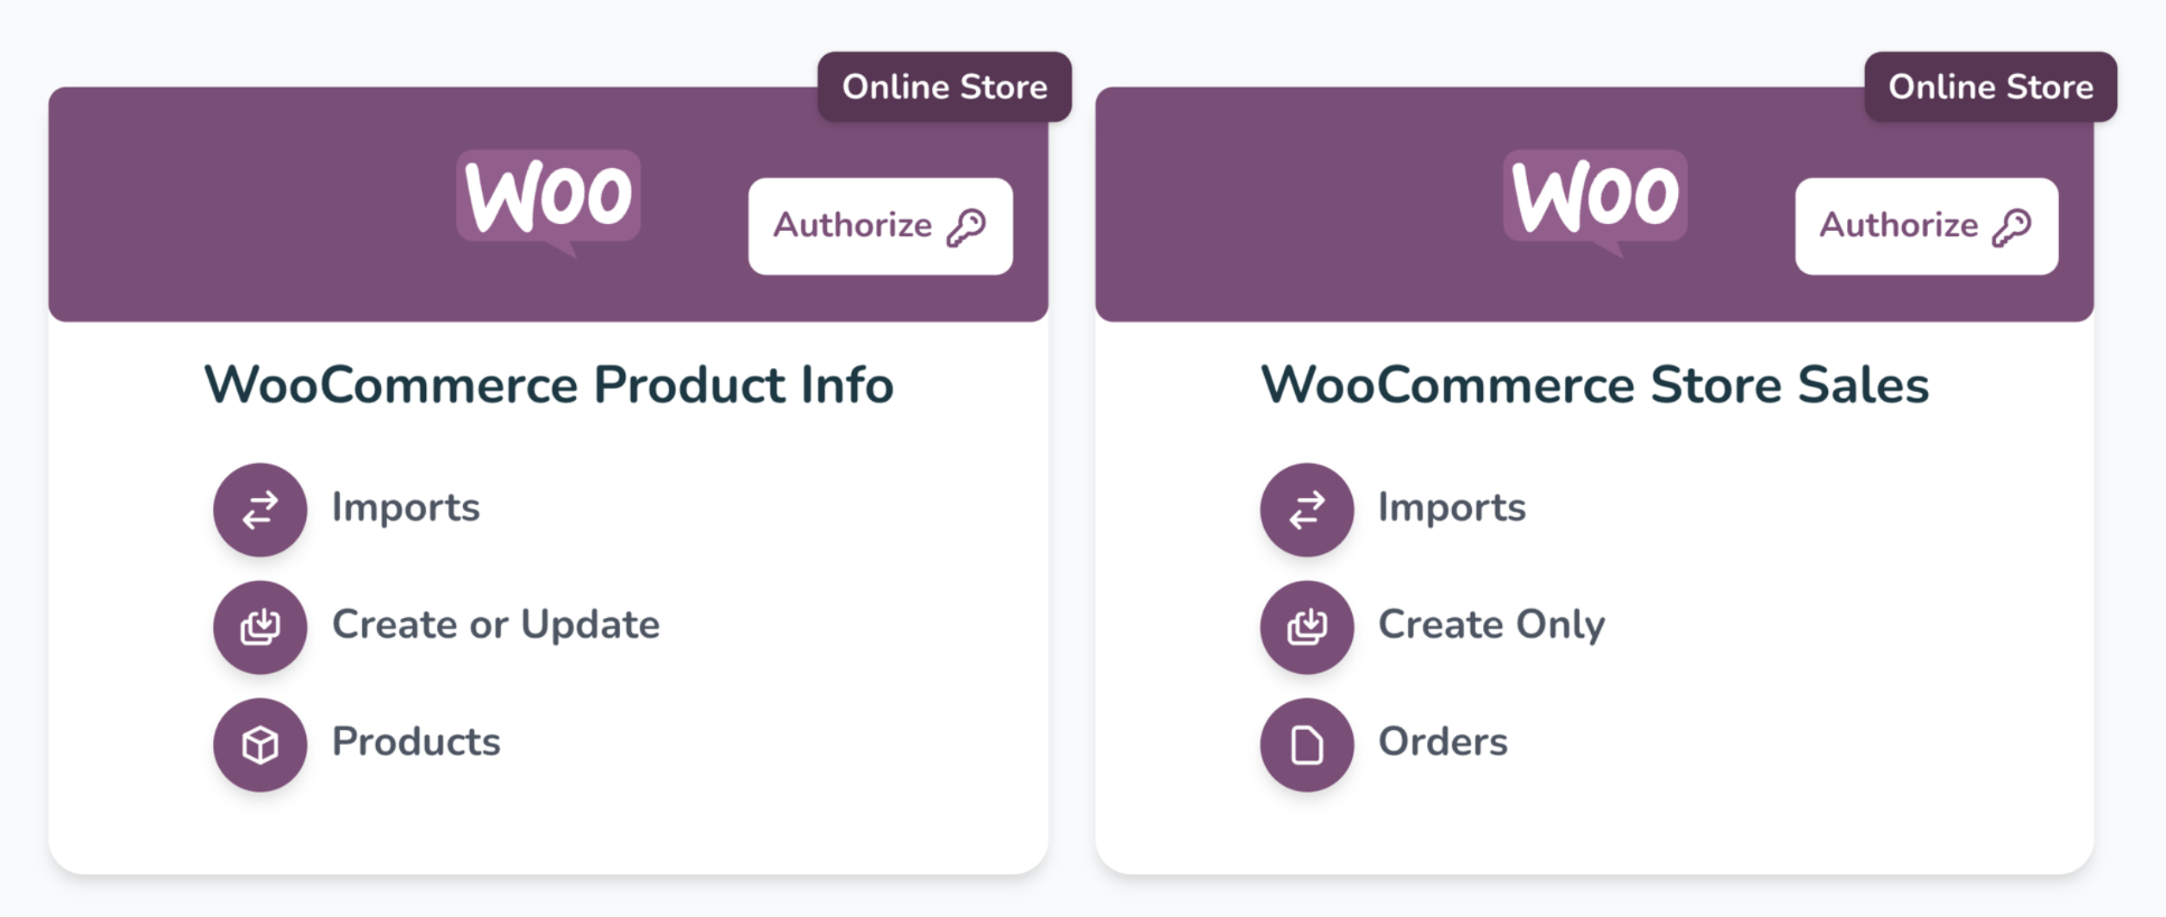The image size is (2166, 917).
Task: Open the WooCommerce Store Sales title
Action: point(1595,384)
